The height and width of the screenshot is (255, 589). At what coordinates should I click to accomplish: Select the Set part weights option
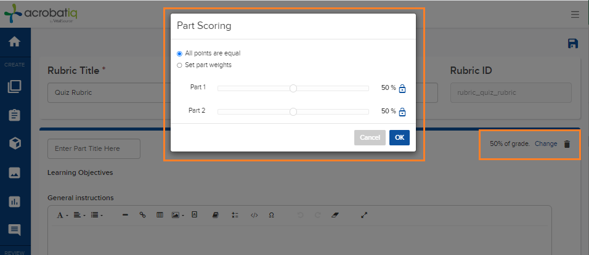(x=179, y=65)
